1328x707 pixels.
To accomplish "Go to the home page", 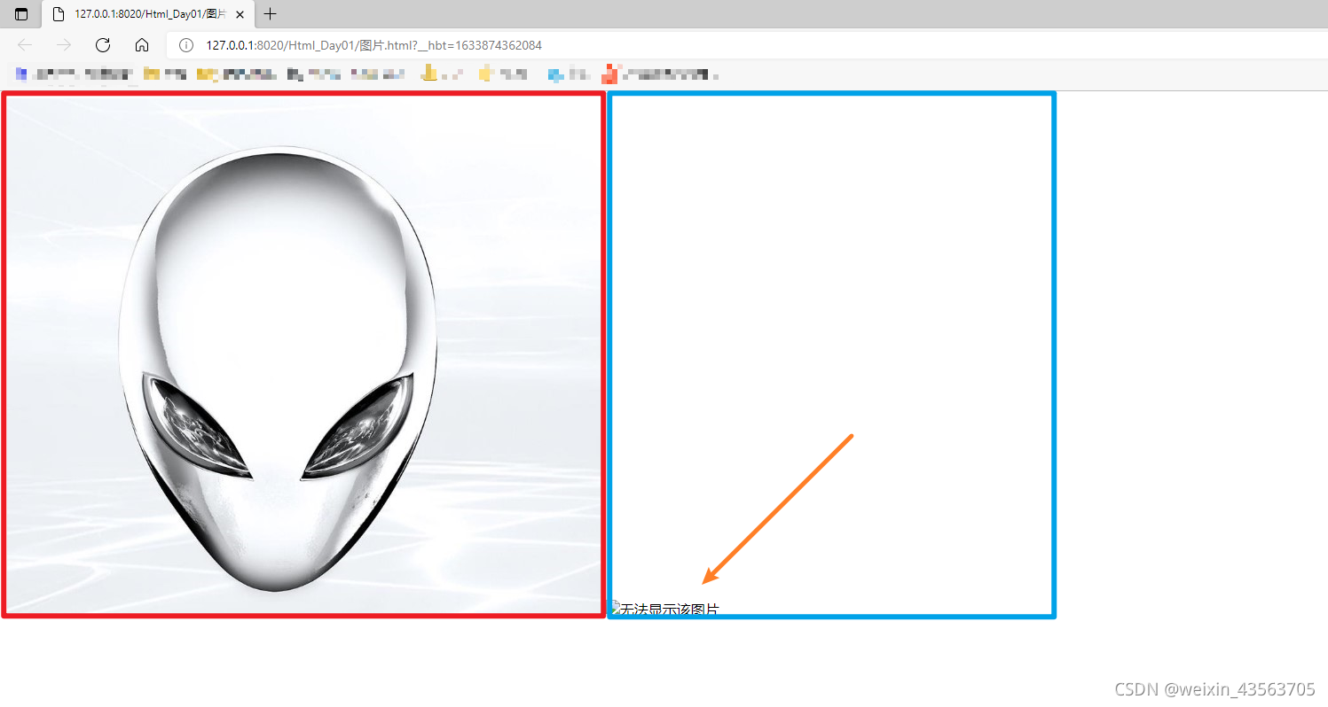I will [x=142, y=45].
